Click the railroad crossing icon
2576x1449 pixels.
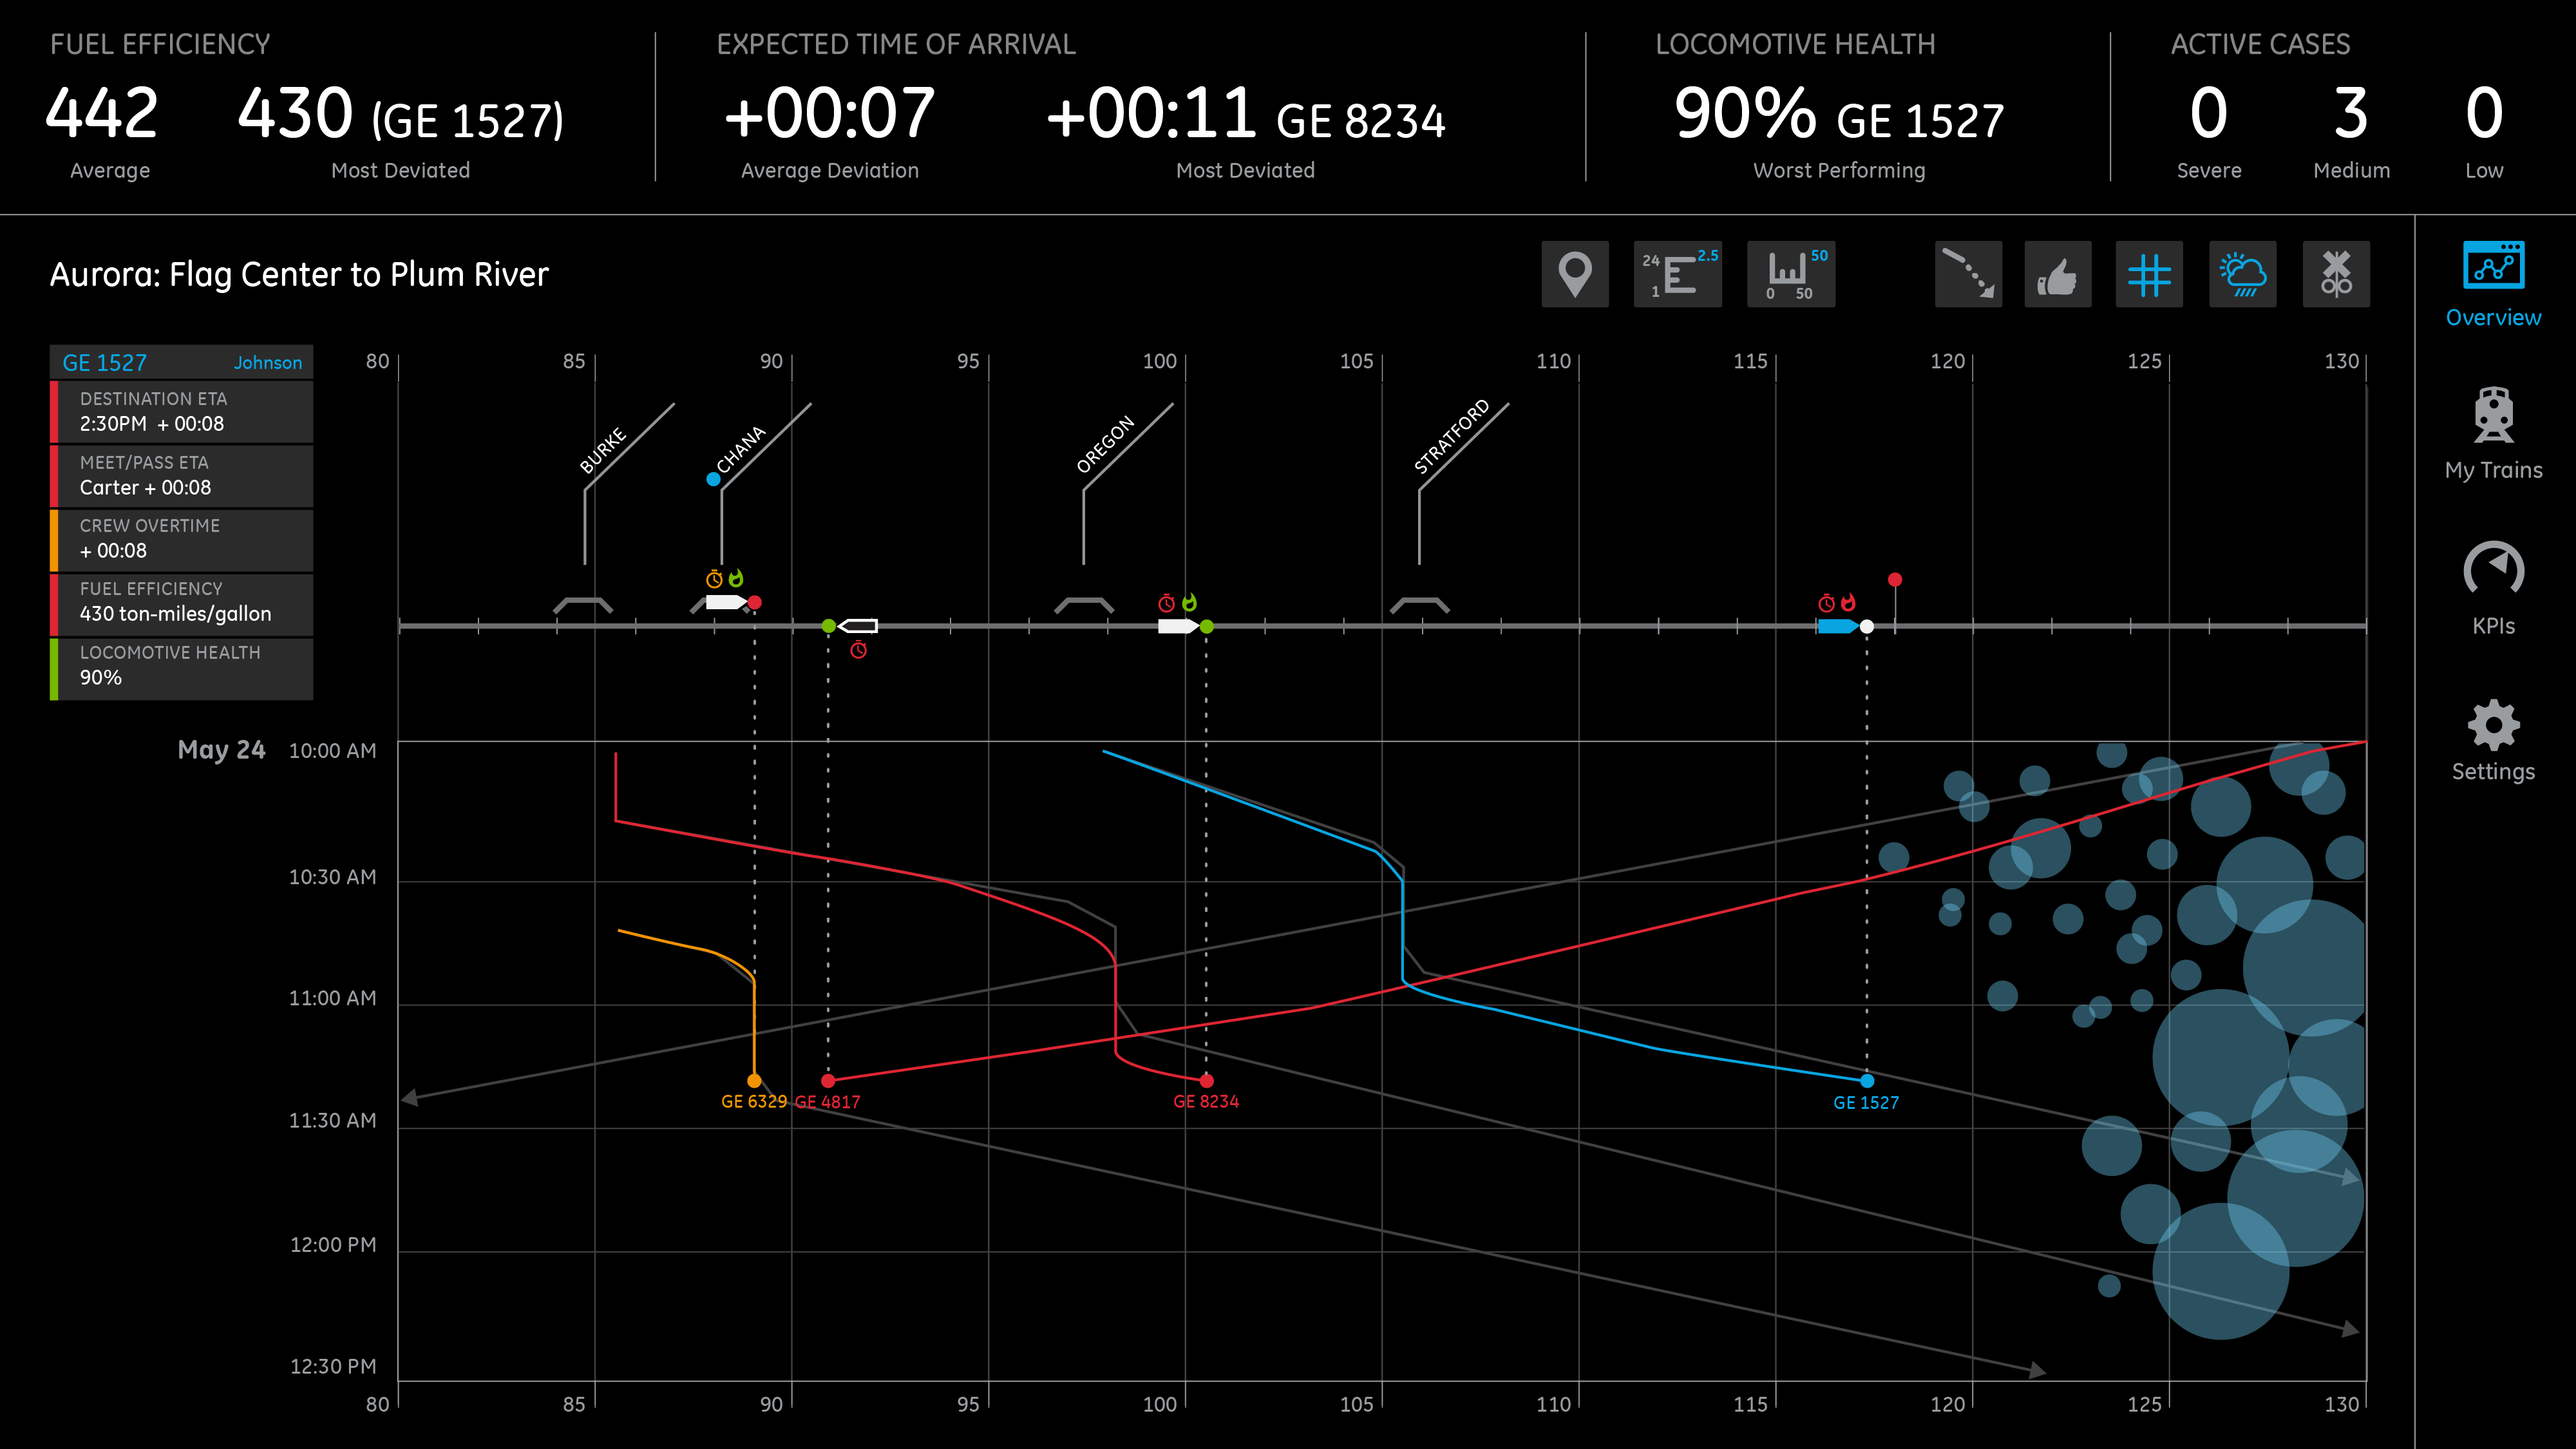point(2336,274)
